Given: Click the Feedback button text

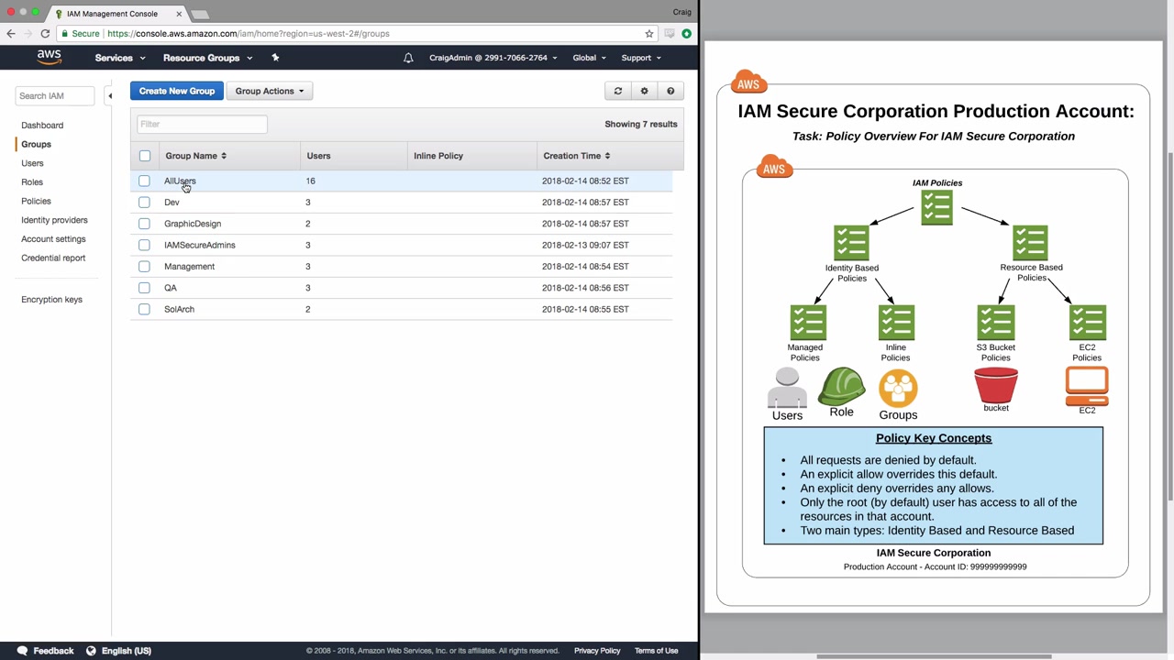Looking at the screenshot, I should [x=53, y=651].
